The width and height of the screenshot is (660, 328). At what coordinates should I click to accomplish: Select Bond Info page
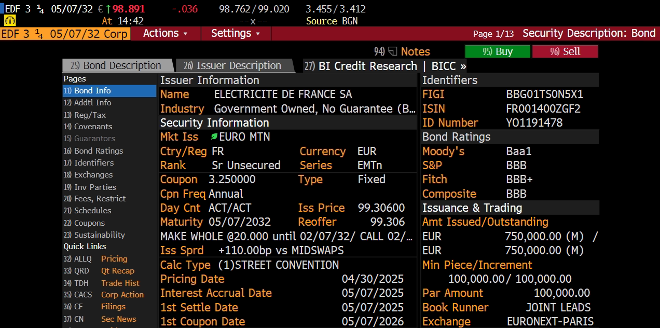tap(109, 91)
